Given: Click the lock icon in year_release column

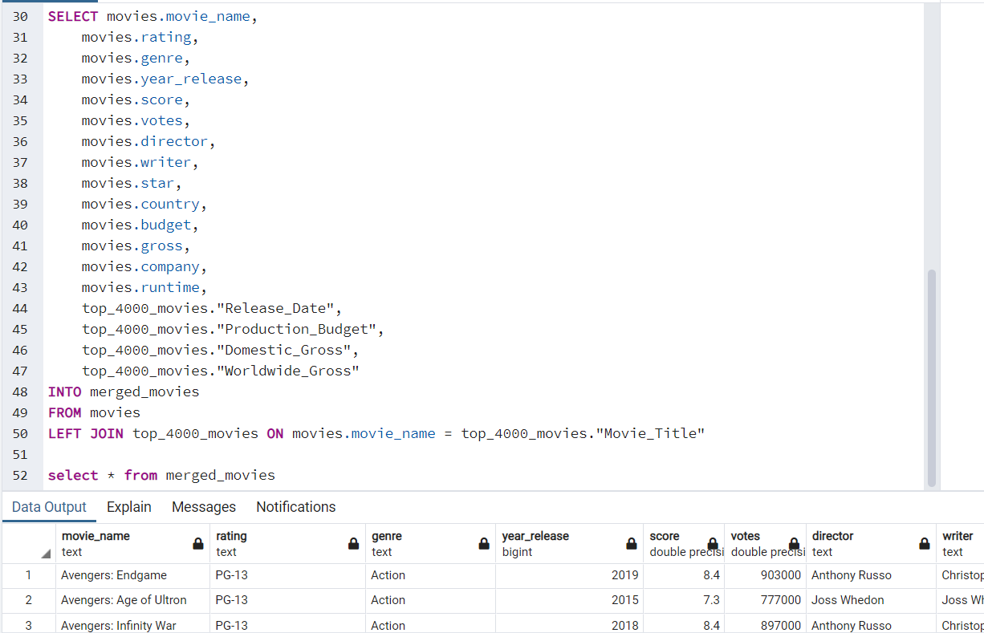Looking at the screenshot, I should [x=632, y=544].
